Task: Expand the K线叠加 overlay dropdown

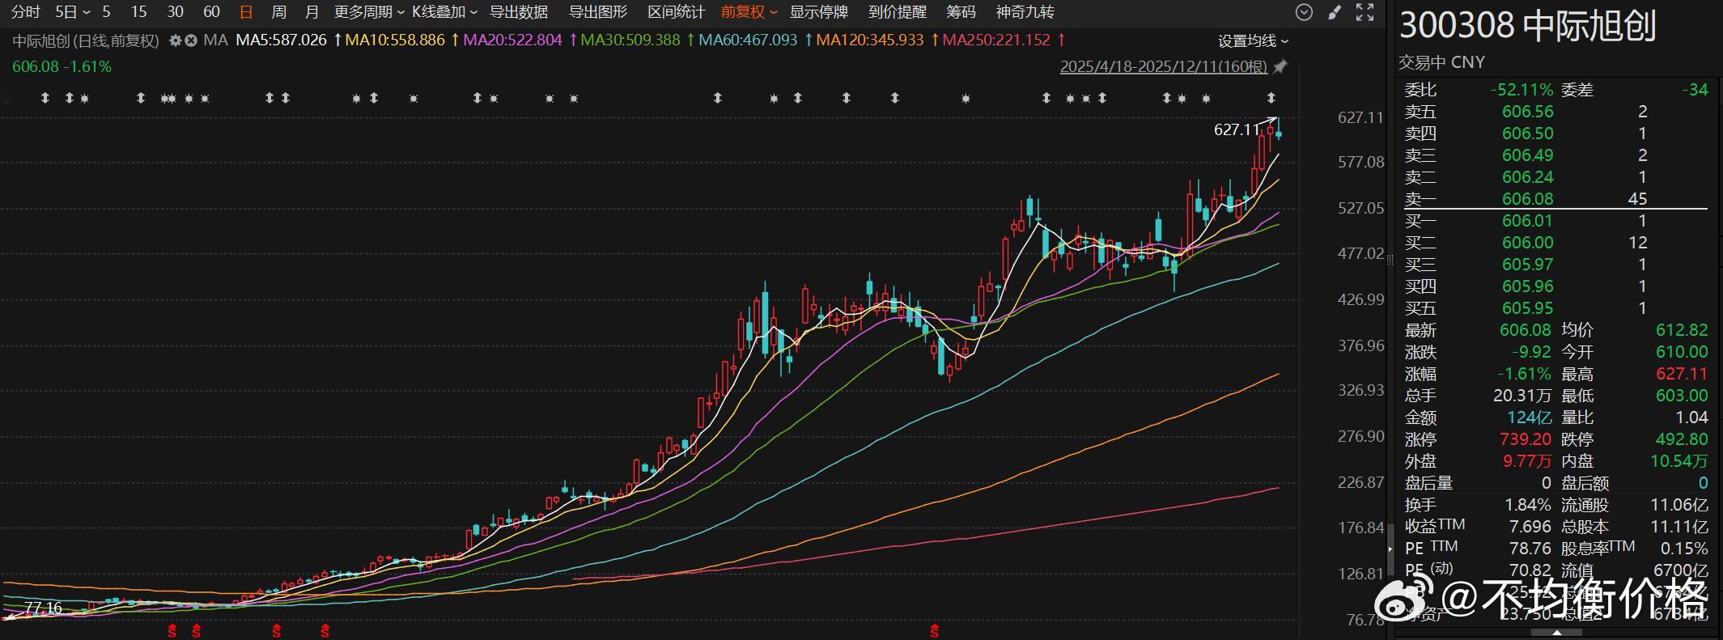Action: click(x=445, y=12)
